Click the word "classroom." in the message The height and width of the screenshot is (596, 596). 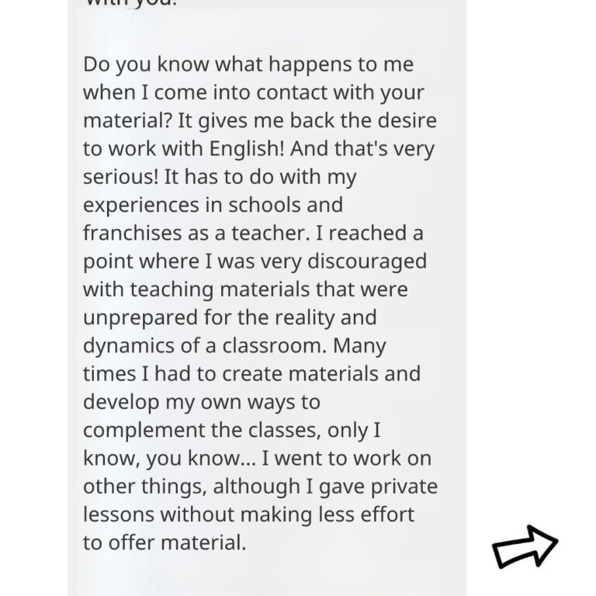click(275, 345)
